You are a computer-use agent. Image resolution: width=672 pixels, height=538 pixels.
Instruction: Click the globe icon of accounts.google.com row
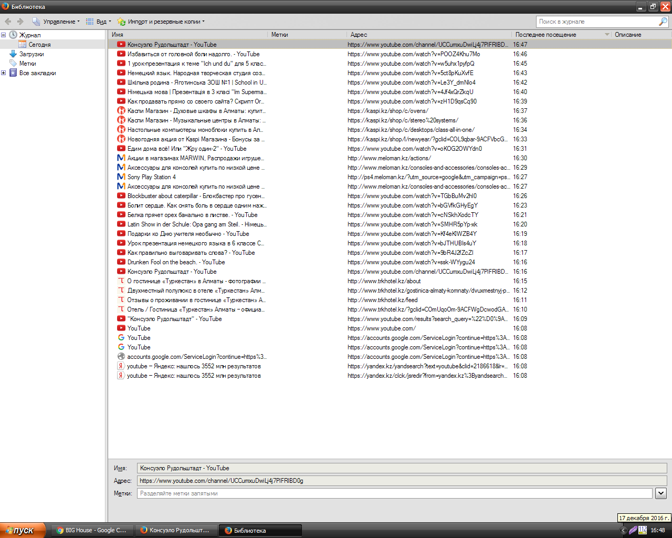(121, 357)
